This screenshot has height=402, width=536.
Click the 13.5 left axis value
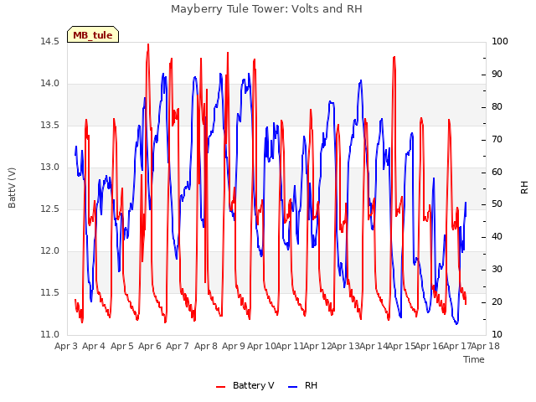(x=49, y=126)
